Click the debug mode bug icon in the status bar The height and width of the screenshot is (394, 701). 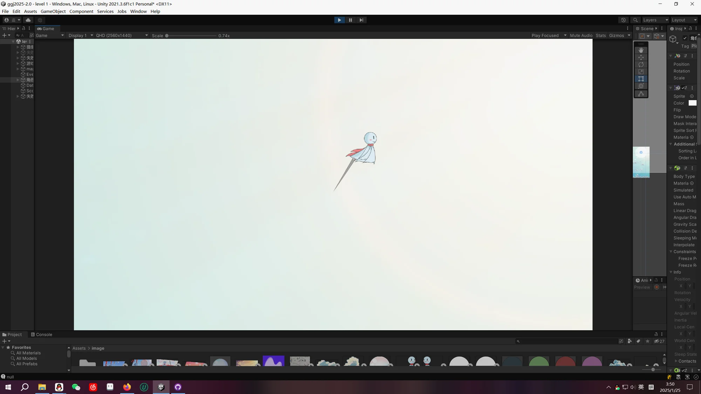[669, 377]
